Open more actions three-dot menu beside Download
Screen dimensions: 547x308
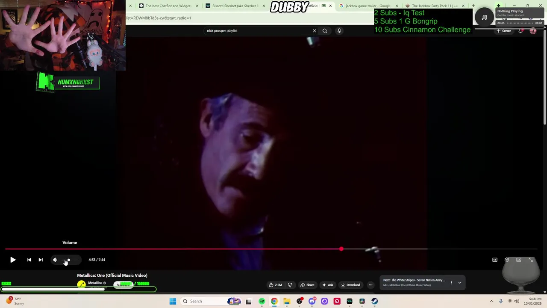pyautogui.click(x=371, y=285)
